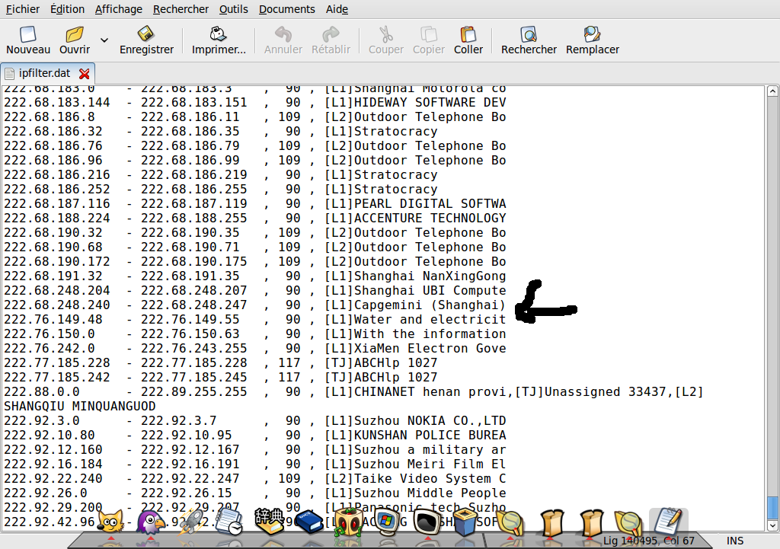Click IP address 222.77.185.242
This screenshot has width=780, height=549.
(56, 378)
